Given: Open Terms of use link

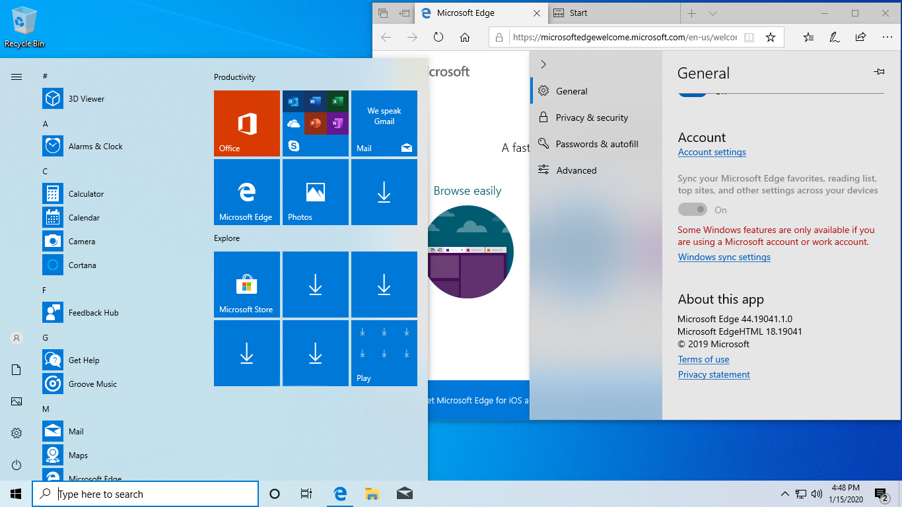Looking at the screenshot, I should pyautogui.click(x=703, y=359).
